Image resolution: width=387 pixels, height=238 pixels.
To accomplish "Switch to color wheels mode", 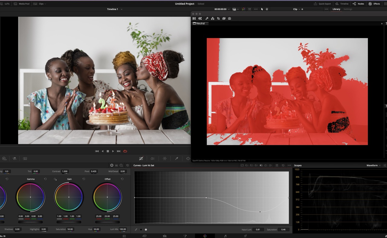I will (x=112, y=165).
